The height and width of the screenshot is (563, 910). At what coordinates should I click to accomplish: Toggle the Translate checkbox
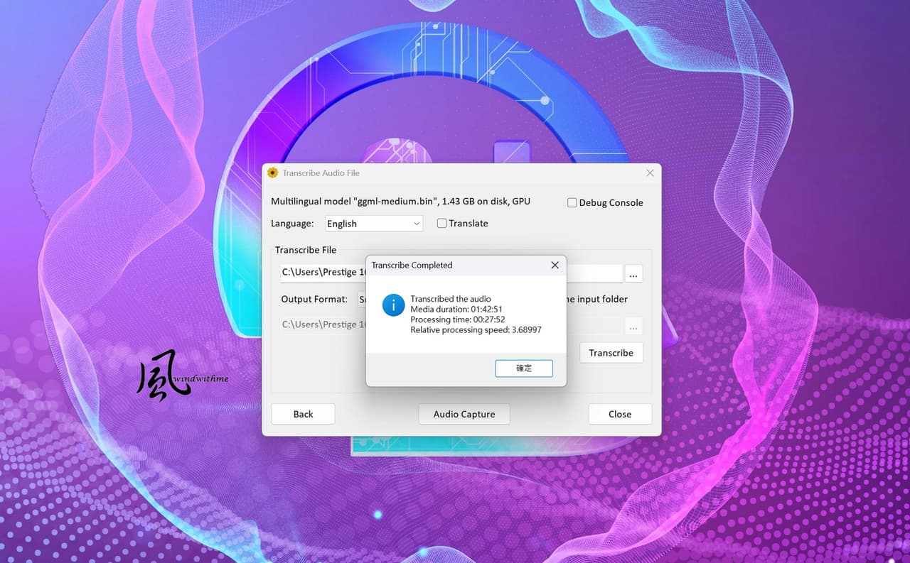click(441, 223)
